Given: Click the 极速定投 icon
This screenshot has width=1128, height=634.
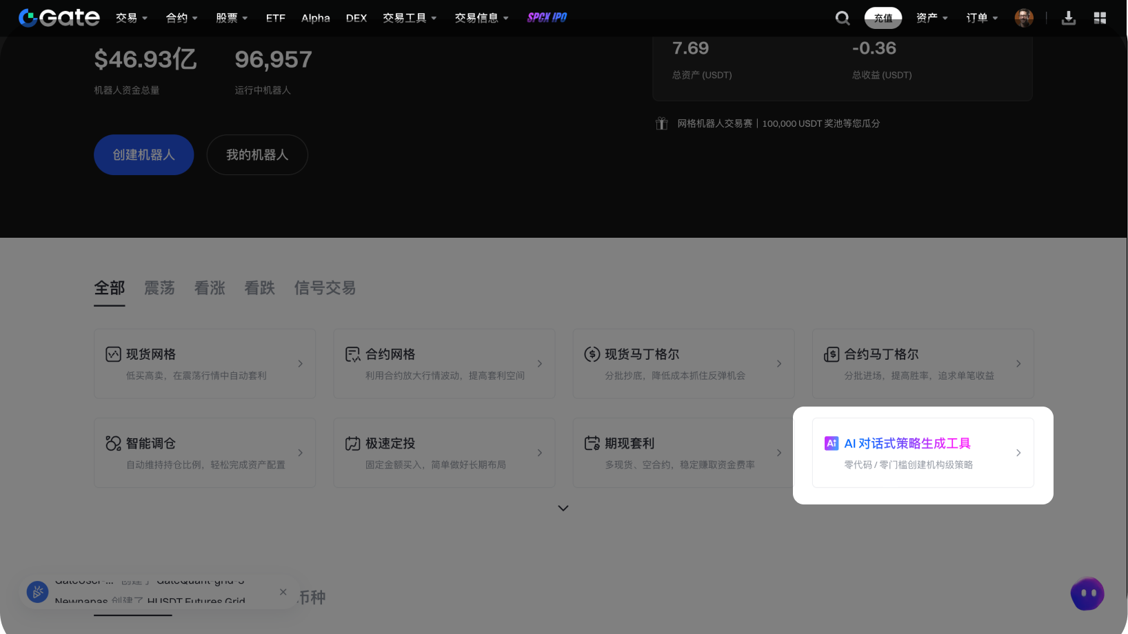Looking at the screenshot, I should pyautogui.click(x=352, y=443).
